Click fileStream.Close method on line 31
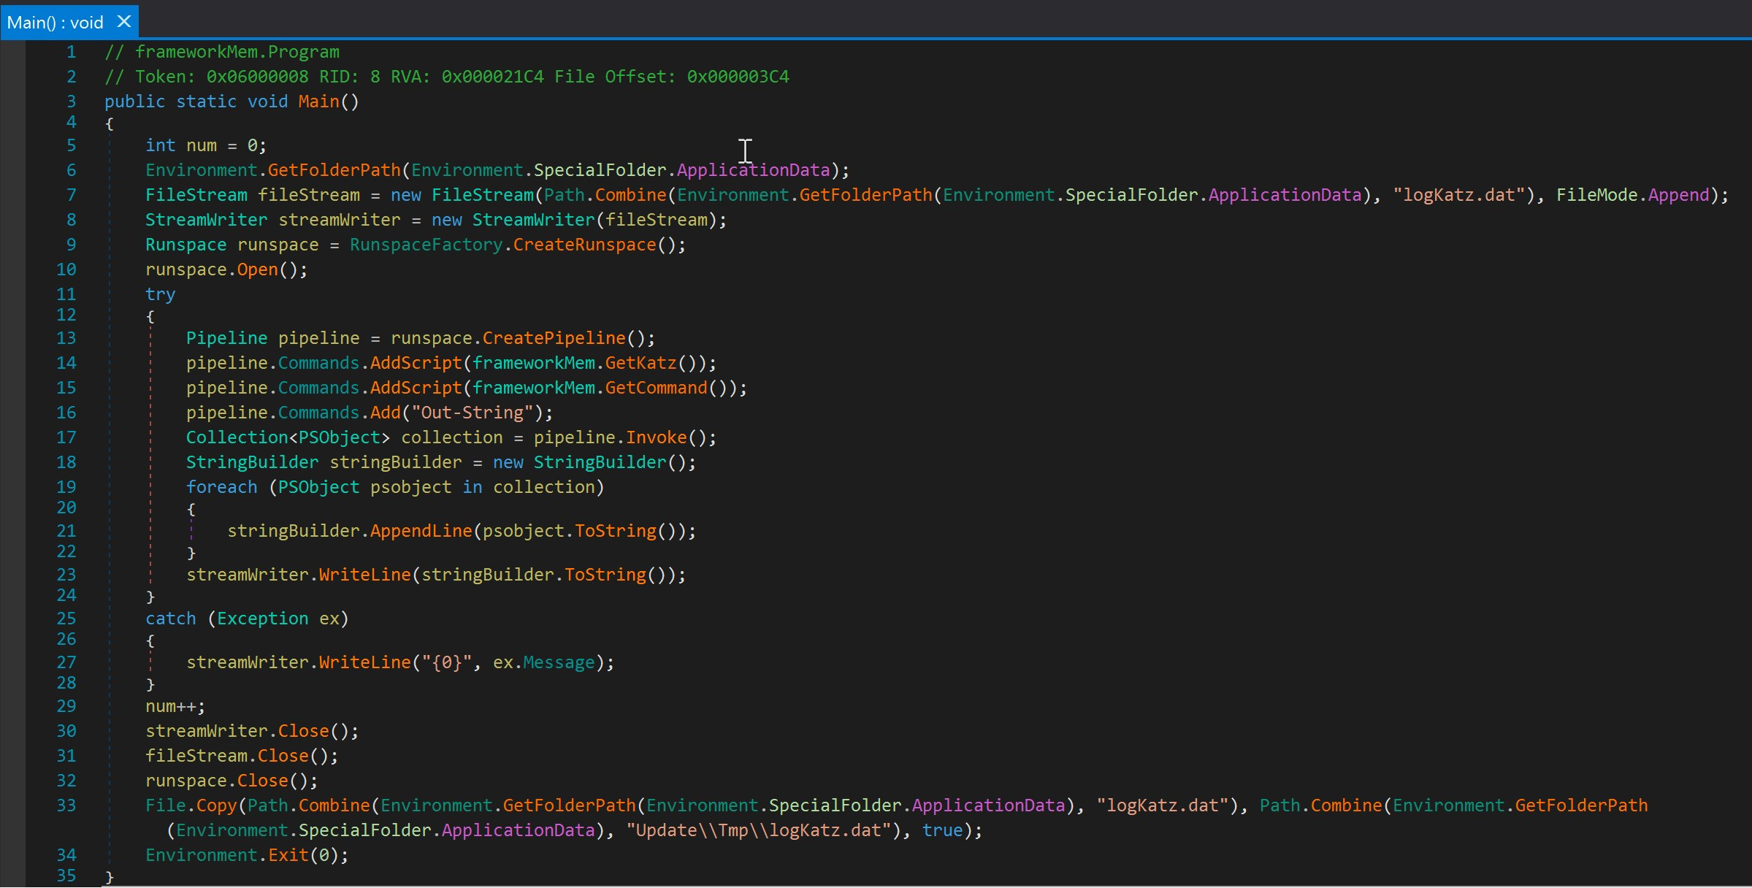1752x888 pixels. tap(283, 756)
